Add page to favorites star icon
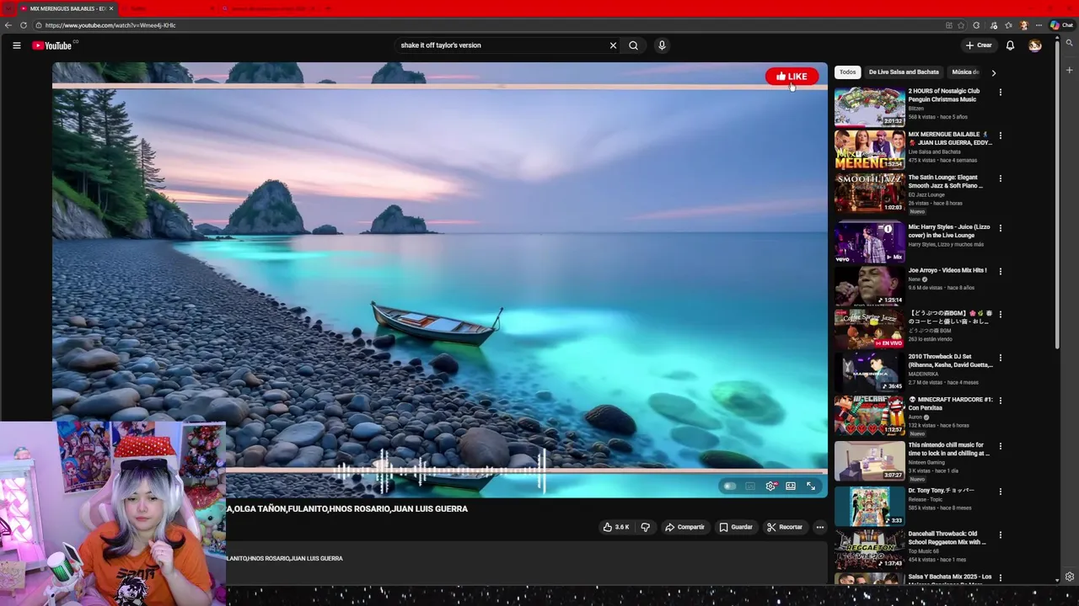The width and height of the screenshot is (1079, 606). coord(961,25)
